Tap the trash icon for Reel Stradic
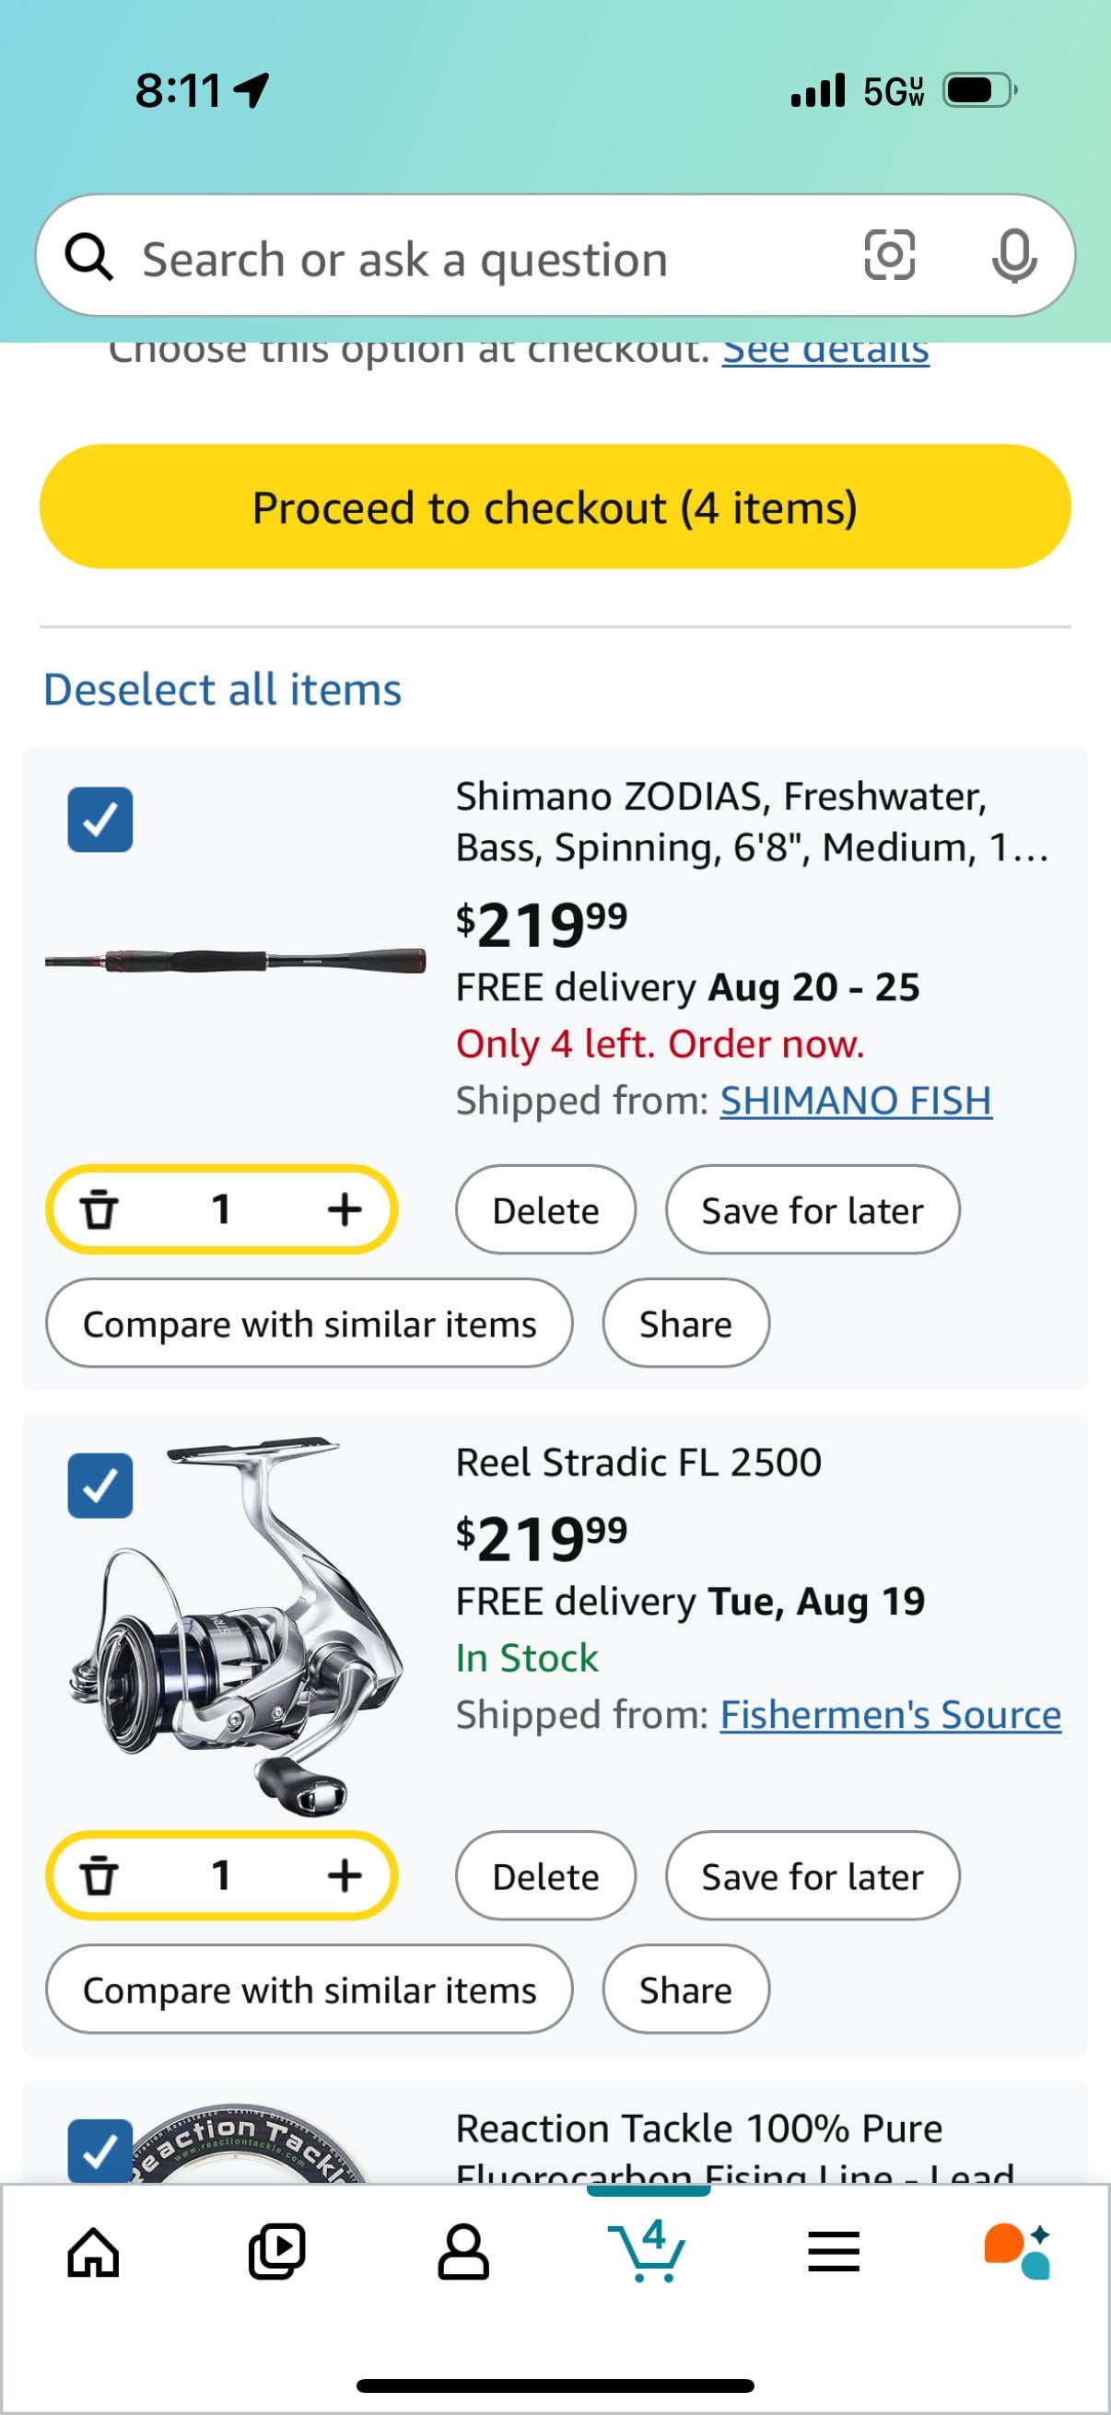The height and width of the screenshot is (2415, 1111). (99, 1875)
